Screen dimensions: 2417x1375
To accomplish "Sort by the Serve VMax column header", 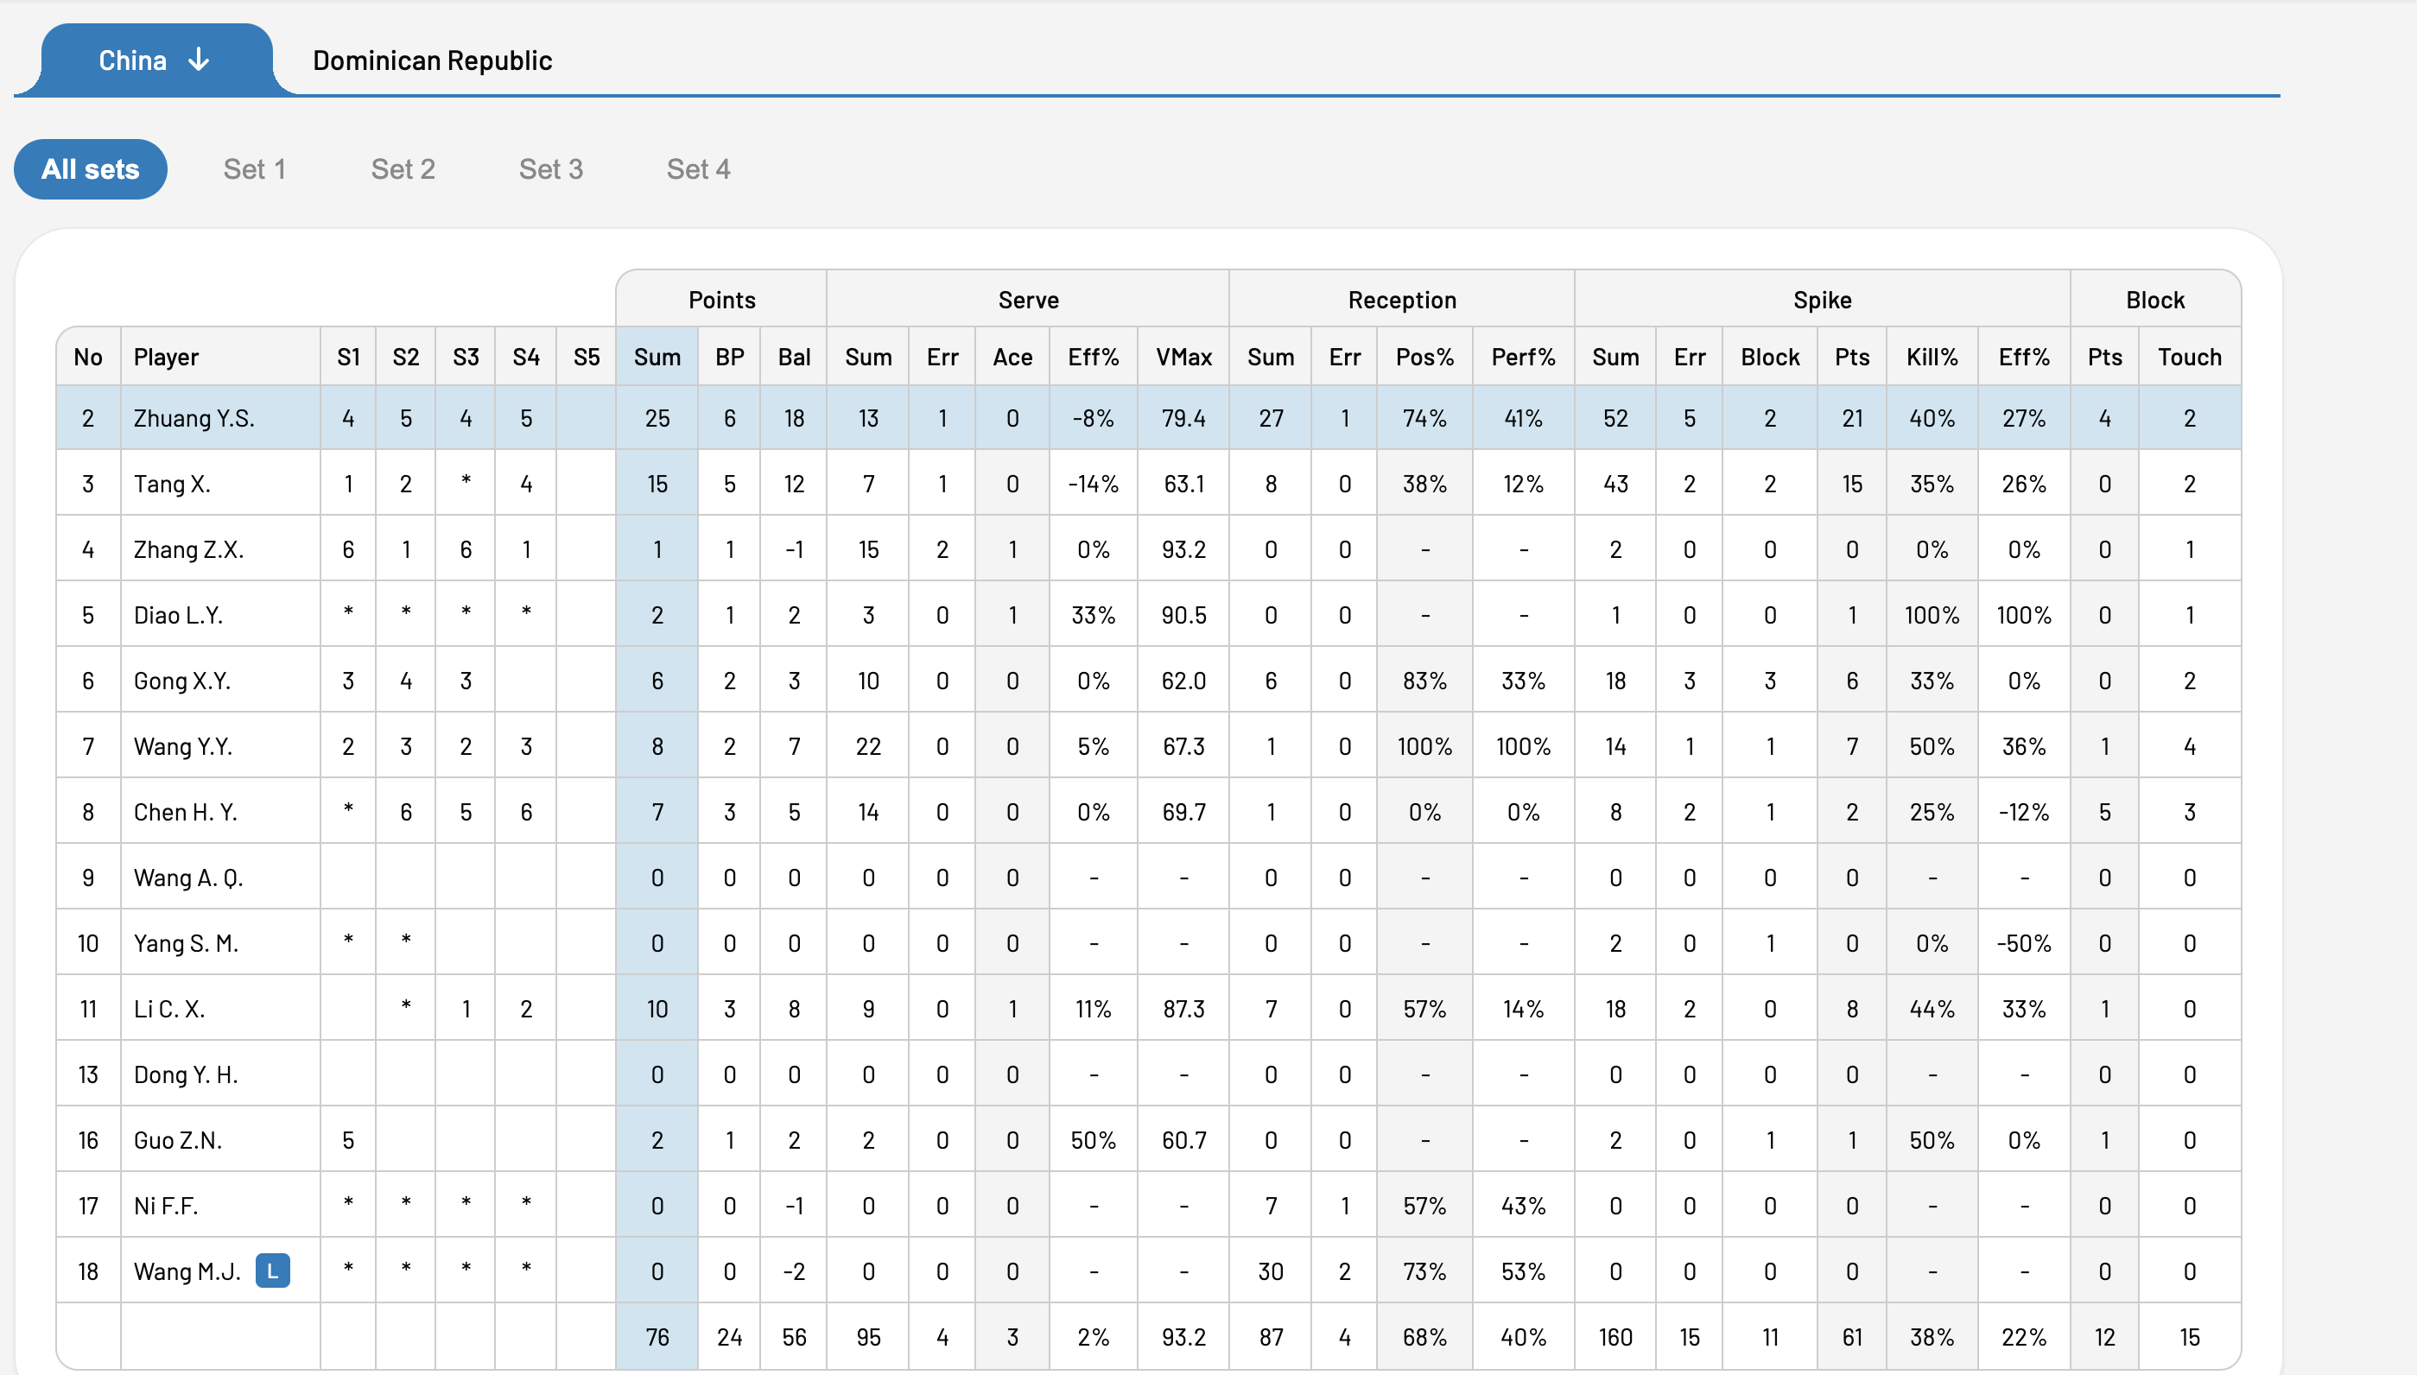I will [1183, 357].
